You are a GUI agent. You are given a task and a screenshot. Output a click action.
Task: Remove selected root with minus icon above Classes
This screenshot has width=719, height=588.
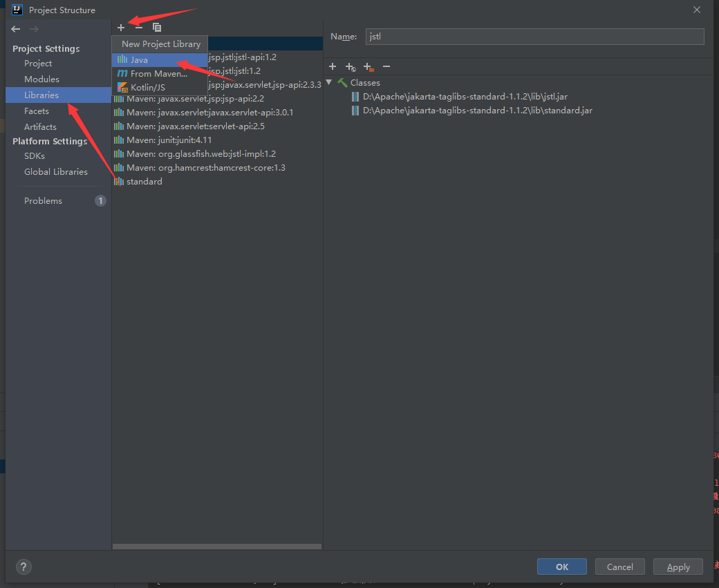(x=386, y=67)
